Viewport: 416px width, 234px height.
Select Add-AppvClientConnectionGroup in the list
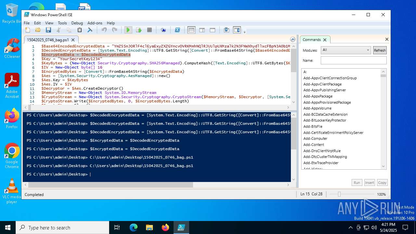pyautogui.click(x=330, y=78)
